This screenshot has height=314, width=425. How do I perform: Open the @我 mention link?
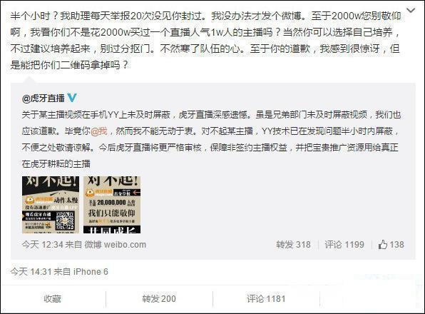[x=99, y=131]
